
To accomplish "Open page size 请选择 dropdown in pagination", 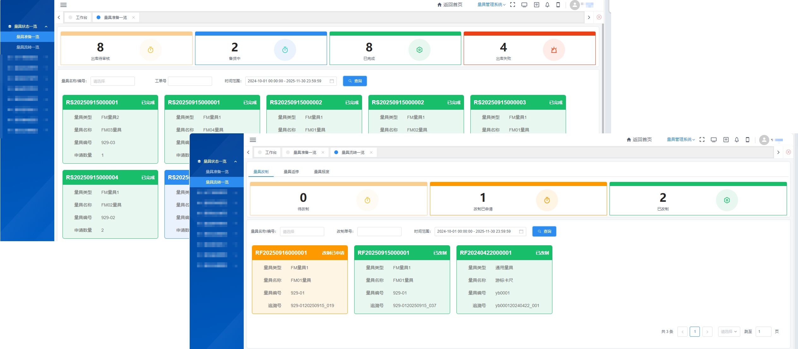I will coord(729,332).
